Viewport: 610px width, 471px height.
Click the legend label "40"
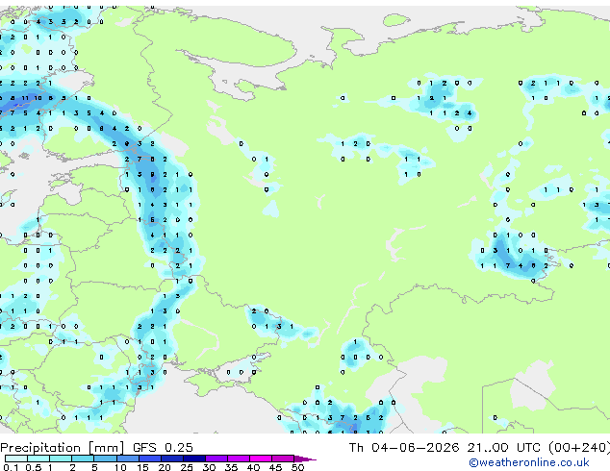click(253, 467)
